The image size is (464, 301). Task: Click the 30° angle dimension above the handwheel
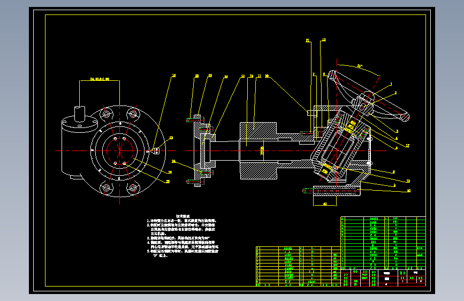click(360, 66)
